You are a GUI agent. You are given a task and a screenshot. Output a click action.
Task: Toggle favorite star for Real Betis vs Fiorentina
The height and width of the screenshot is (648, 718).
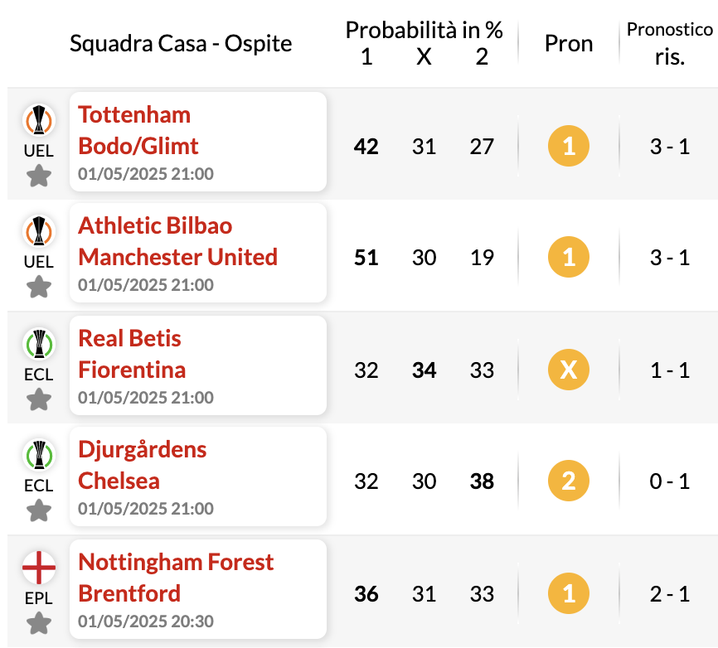[39, 399]
